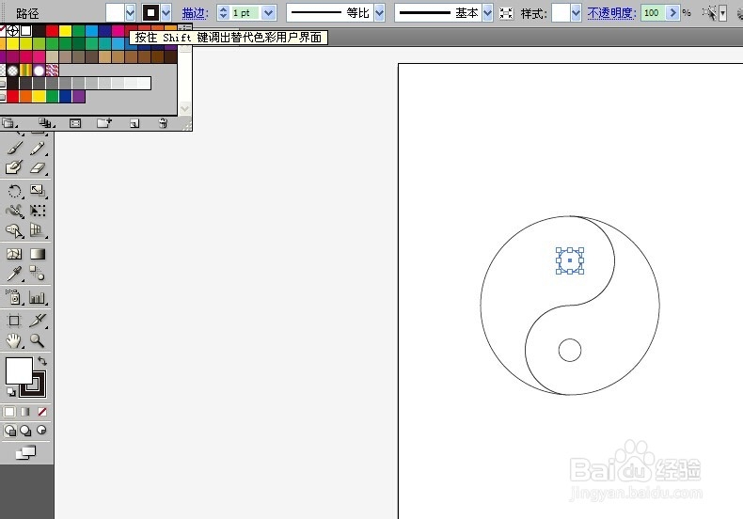Open the 样式 graphic style dropdown
The height and width of the screenshot is (519, 743).
pos(576,13)
